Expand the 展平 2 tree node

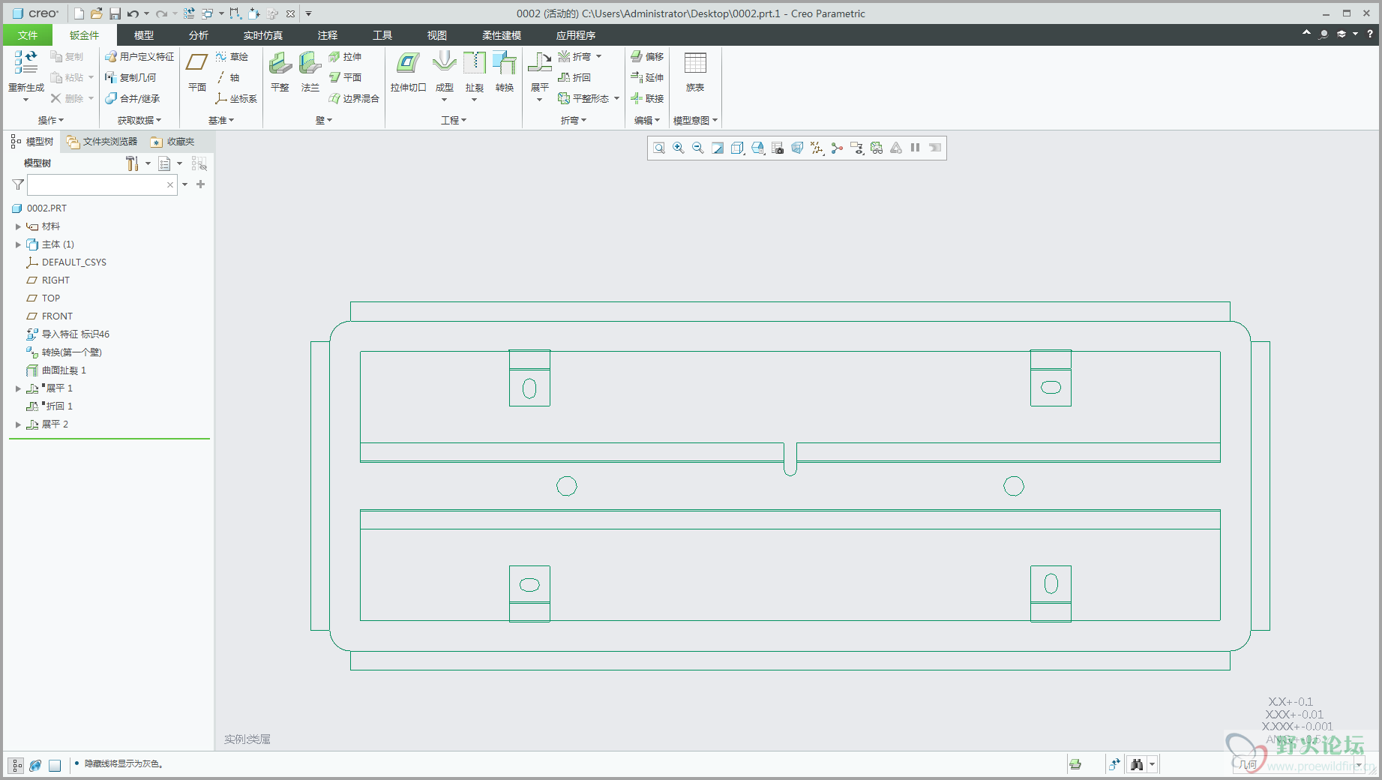coord(18,424)
